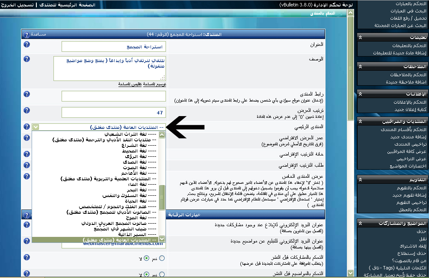Collapse the التقاويم sidebar section

tap(361, 179)
